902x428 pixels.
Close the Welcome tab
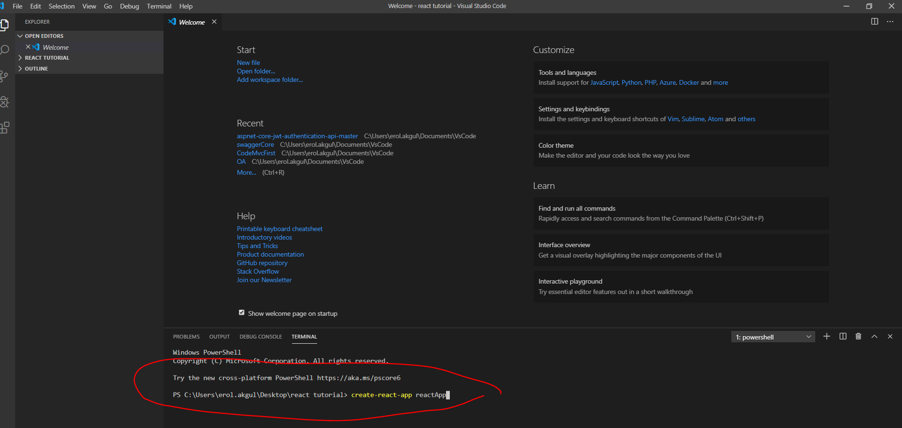[x=214, y=22]
